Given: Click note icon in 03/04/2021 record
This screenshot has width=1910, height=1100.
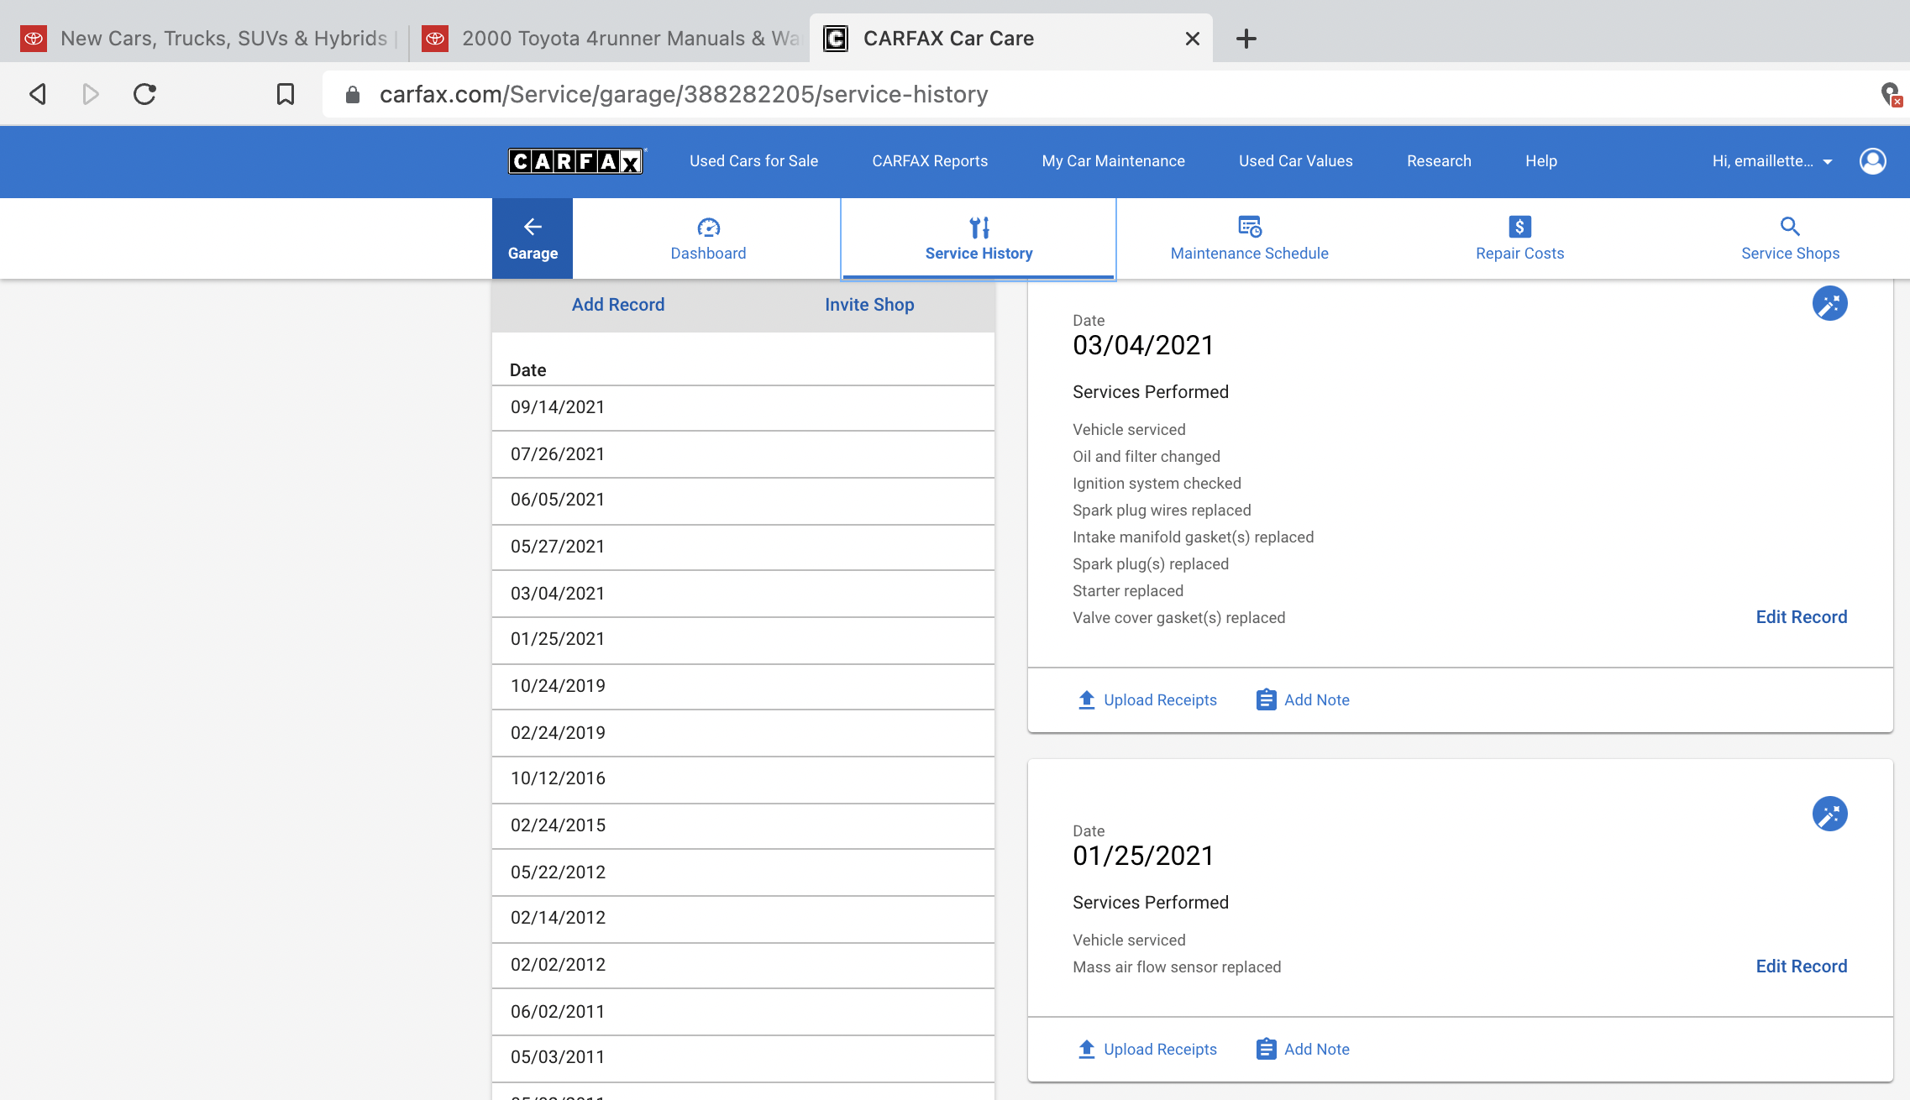Looking at the screenshot, I should pos(1266,699).
